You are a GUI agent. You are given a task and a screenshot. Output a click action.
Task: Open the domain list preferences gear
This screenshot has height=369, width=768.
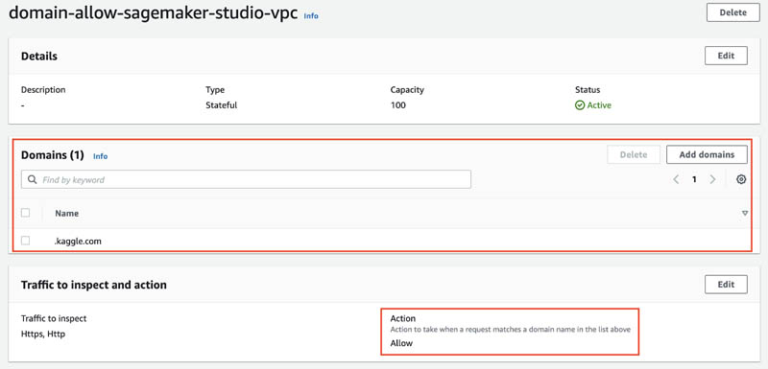coord(741,179)
